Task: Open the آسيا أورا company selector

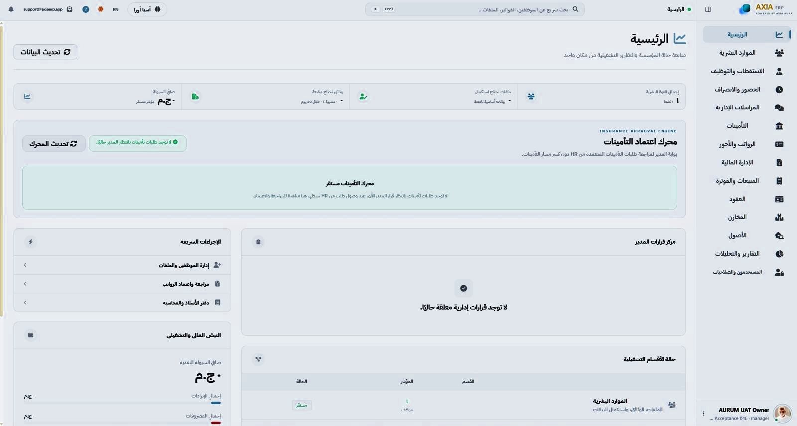Action: click(147, 9)
